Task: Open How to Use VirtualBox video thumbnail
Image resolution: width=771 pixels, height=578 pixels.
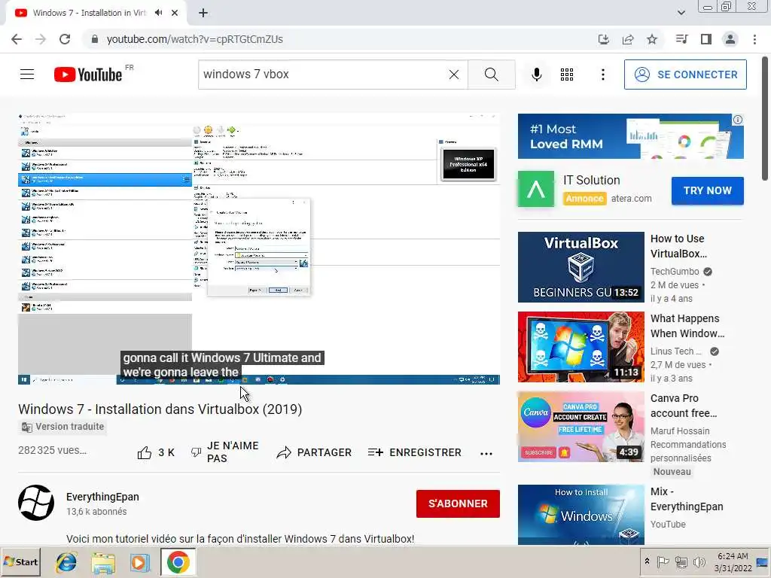Action: pyautogui.click(x=581, y=267)
